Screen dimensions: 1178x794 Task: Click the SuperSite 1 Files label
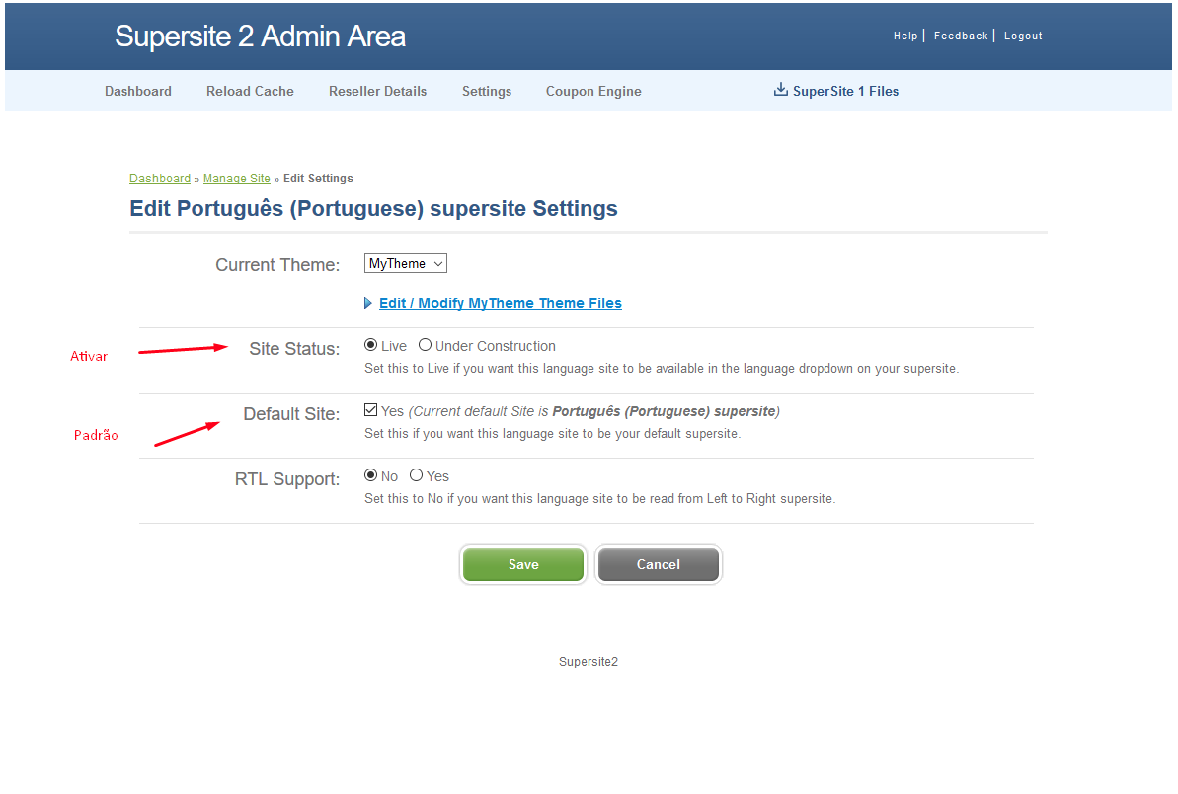click(846, 91)
